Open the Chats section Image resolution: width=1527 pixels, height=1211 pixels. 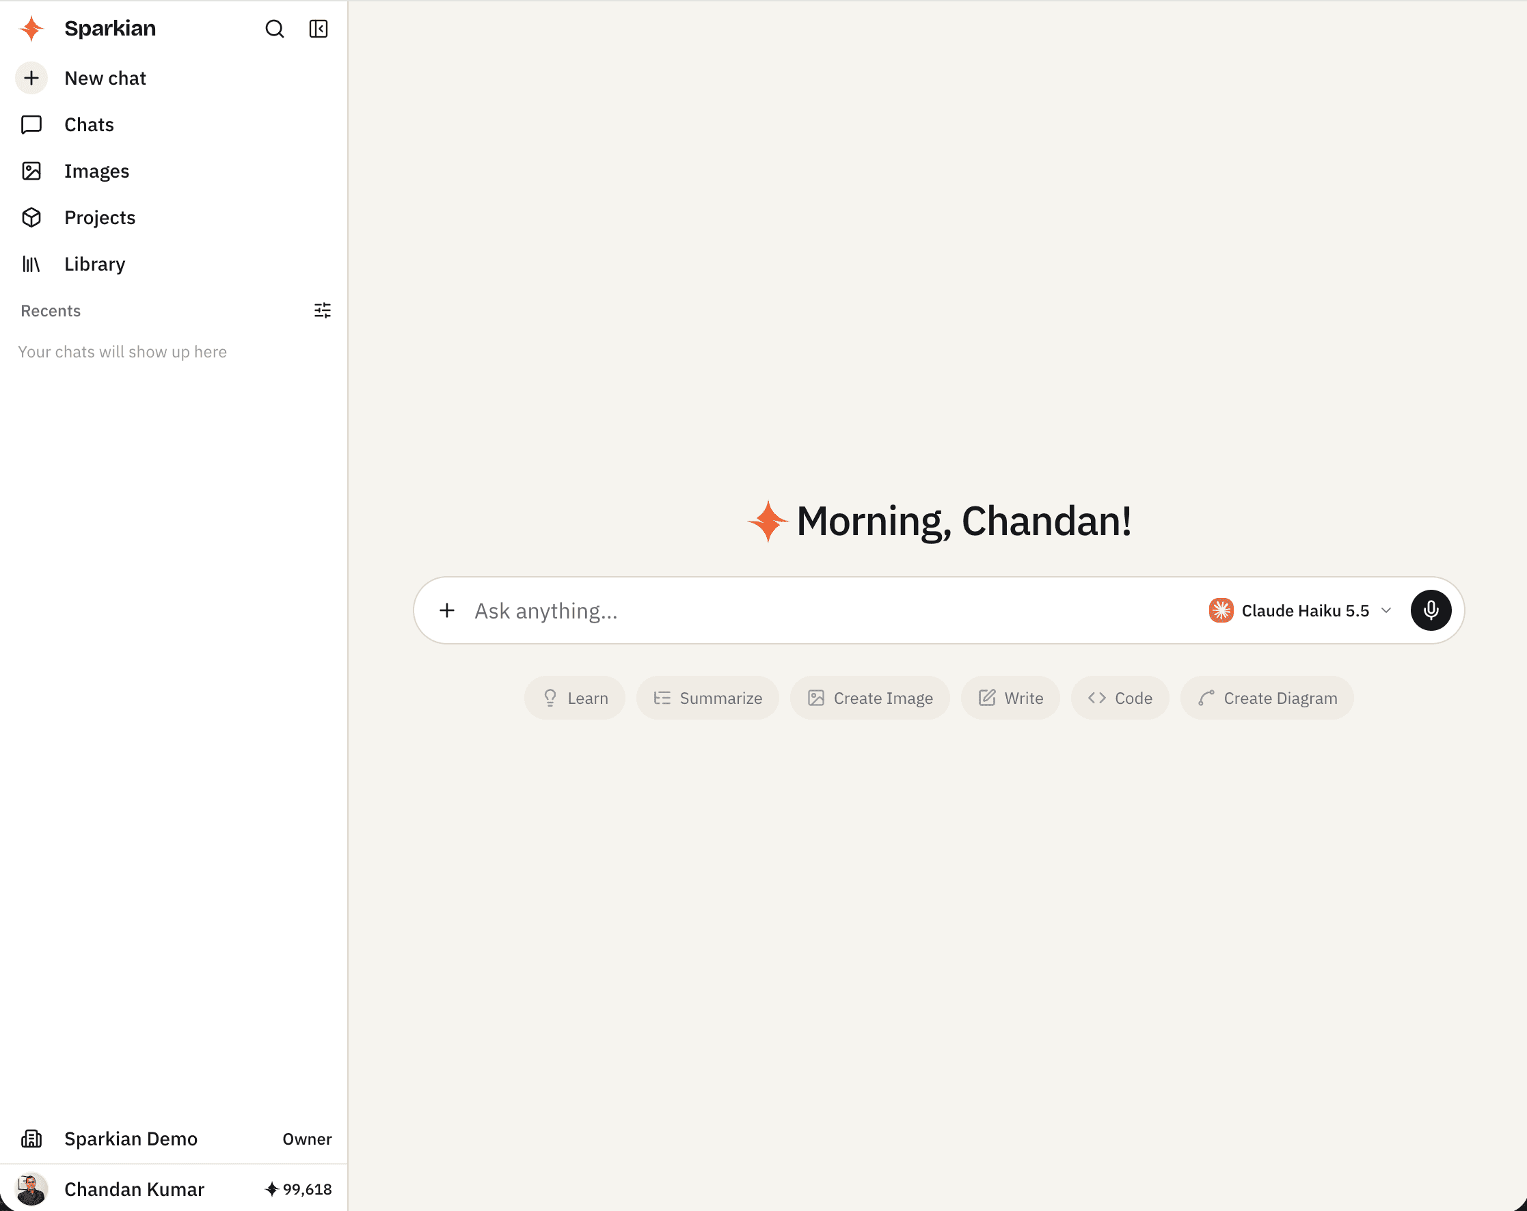click(x=174, y=124)
